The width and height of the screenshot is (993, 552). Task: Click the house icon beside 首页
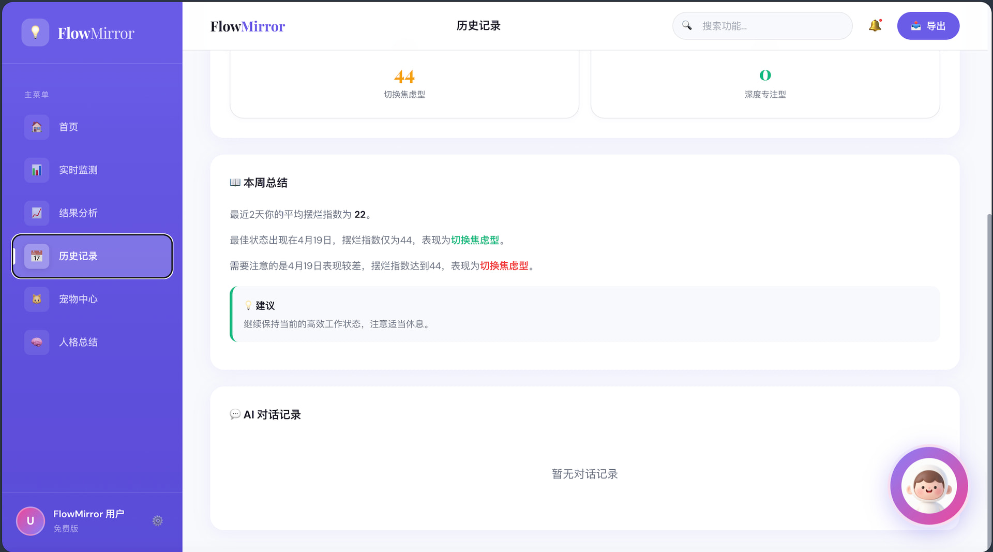click(37, 127)
